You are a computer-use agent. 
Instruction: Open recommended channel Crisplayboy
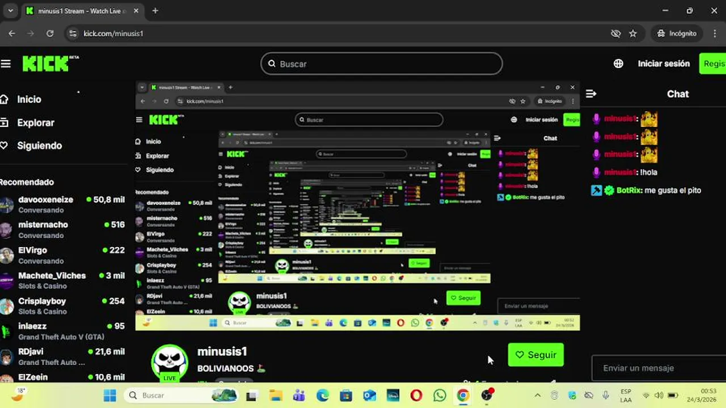click(62, 306)
